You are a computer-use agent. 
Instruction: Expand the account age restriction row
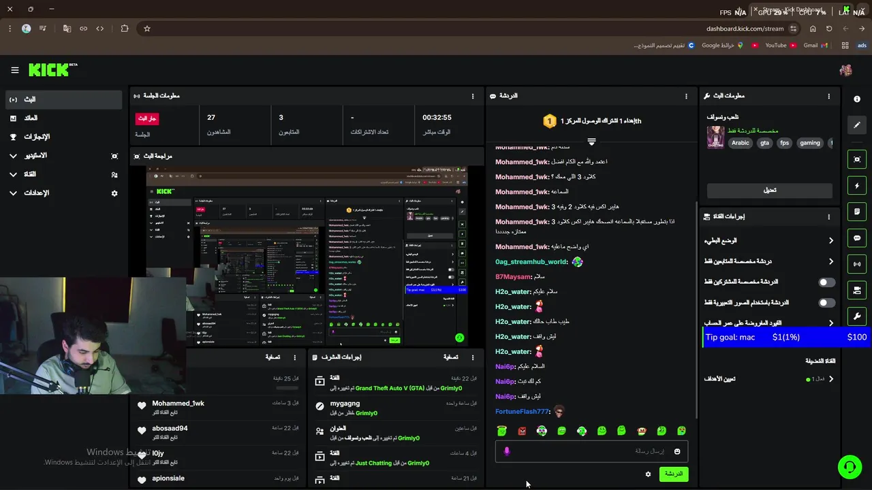pyautogui.click(x=768, y=323)
